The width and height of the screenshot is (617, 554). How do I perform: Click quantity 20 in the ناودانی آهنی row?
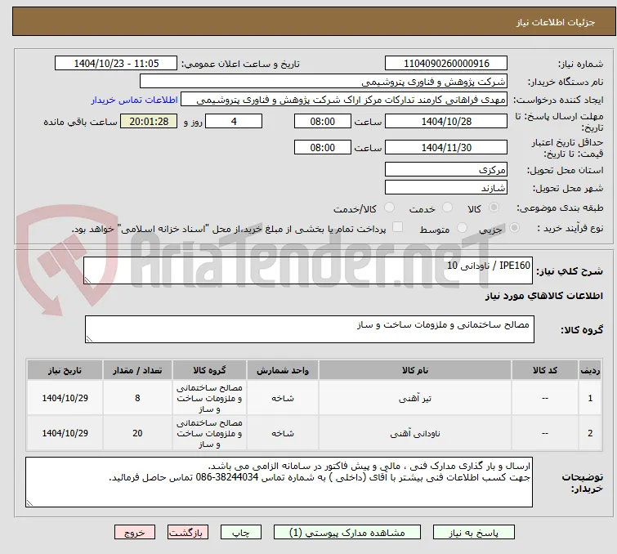pyautogui.click(x=137, y=433)
